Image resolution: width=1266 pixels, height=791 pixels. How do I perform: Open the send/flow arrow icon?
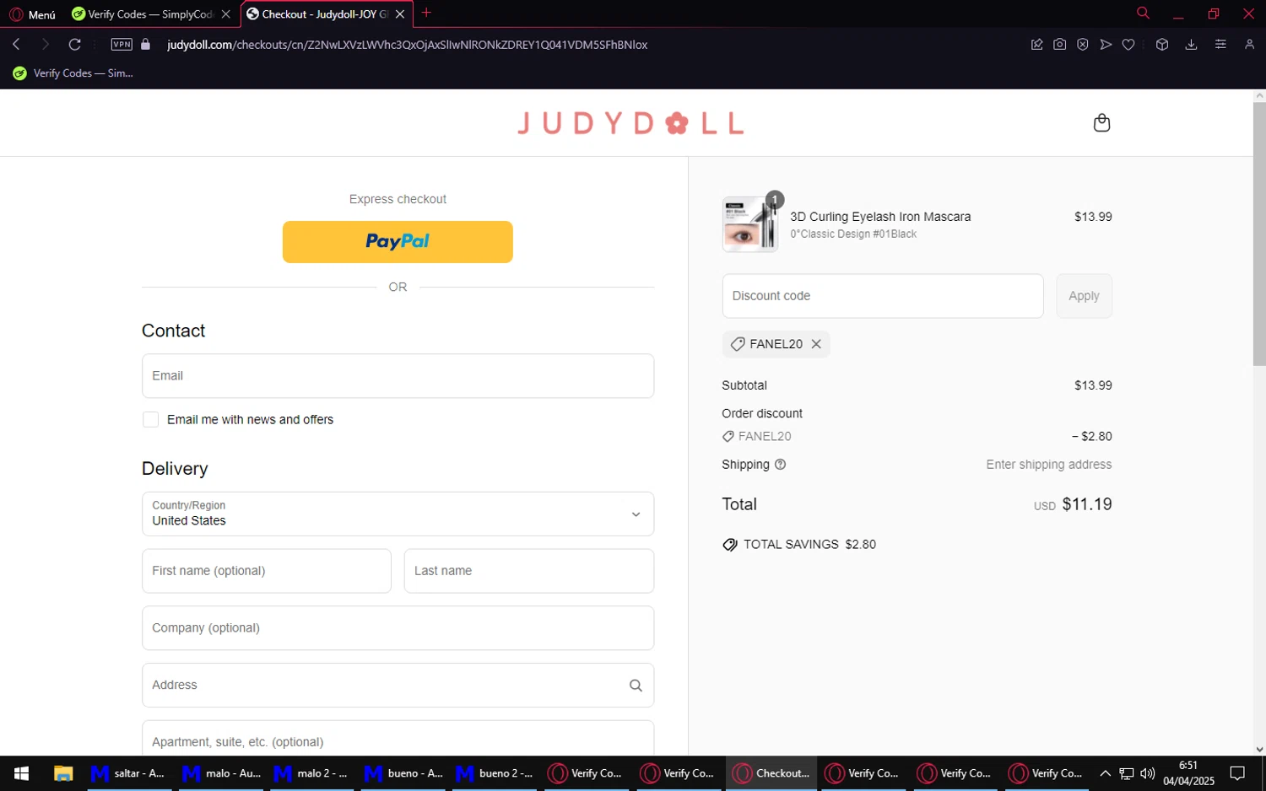point(1106,45)
